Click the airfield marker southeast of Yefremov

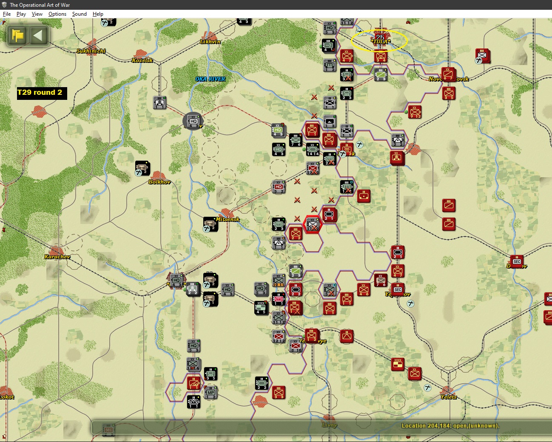pos(410,303)
